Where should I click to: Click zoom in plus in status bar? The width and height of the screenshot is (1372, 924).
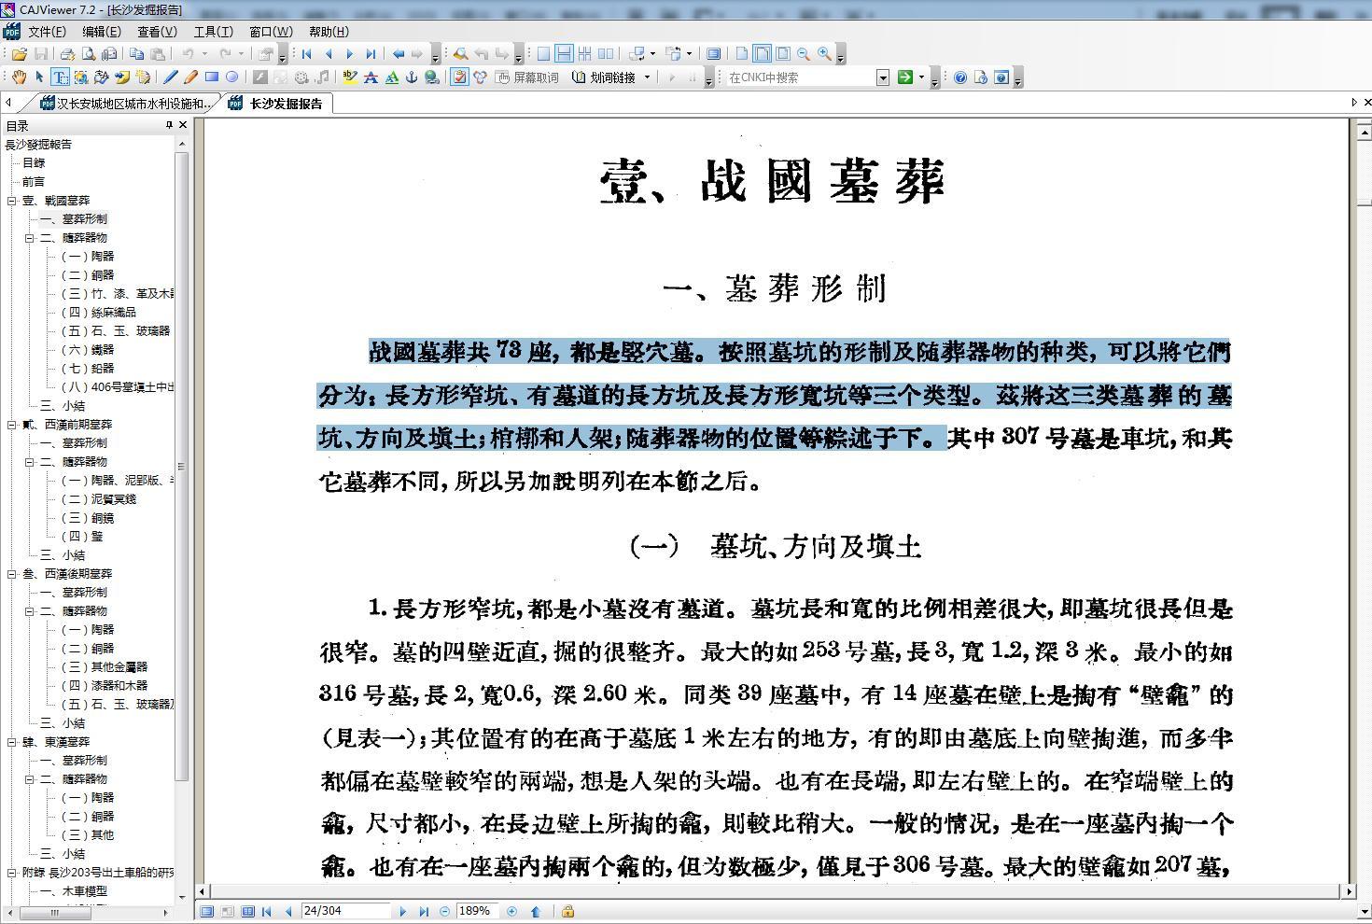point(511,912)
